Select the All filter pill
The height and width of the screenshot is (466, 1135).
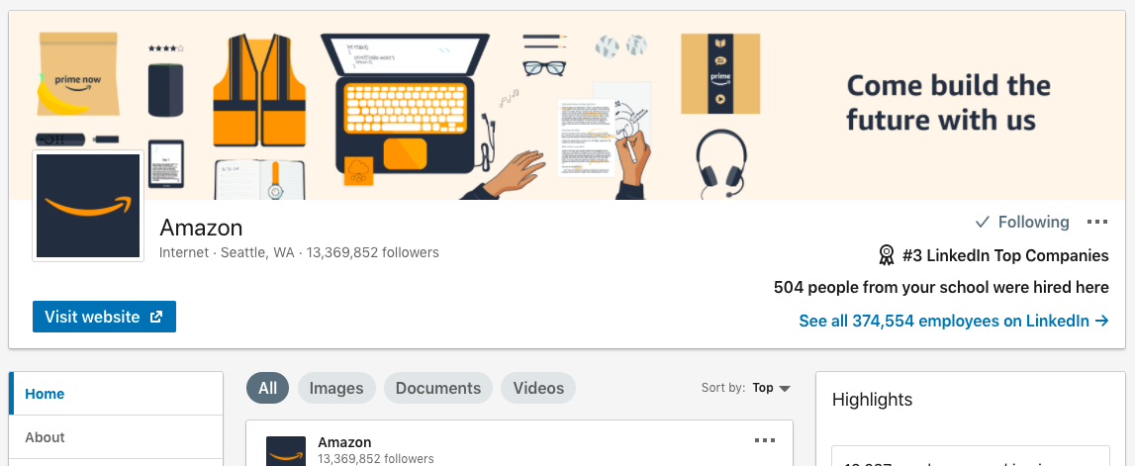268,388
